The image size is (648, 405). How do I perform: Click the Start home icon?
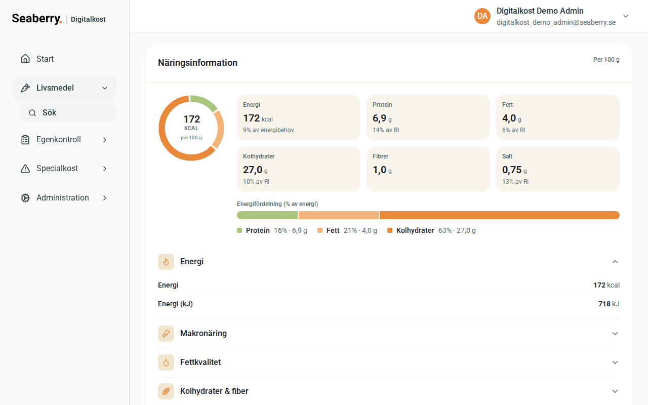pos(25,59)
